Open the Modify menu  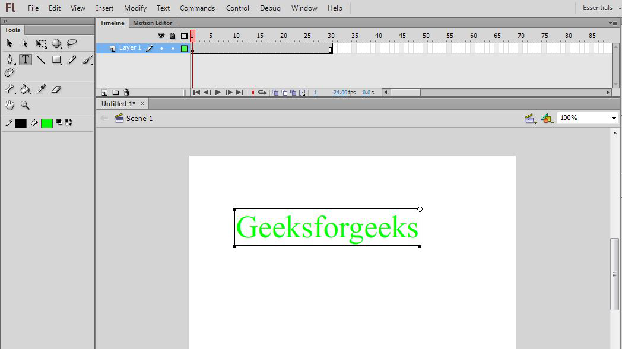[135, 8]
